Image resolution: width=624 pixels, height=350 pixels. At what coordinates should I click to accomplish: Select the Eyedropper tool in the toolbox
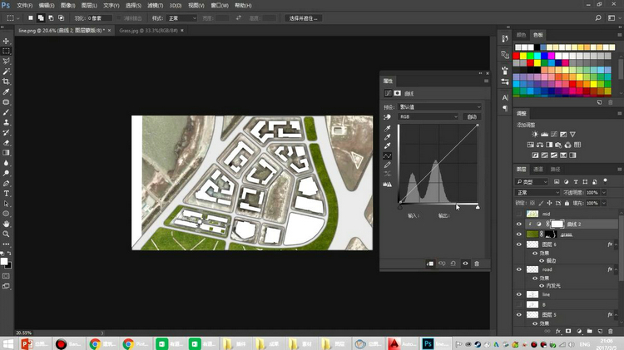coord(6,92)
